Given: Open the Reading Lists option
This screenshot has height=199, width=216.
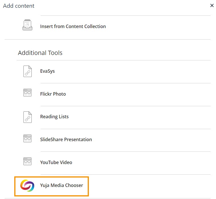Looking at the screenshot, I should tap(54, 117).
